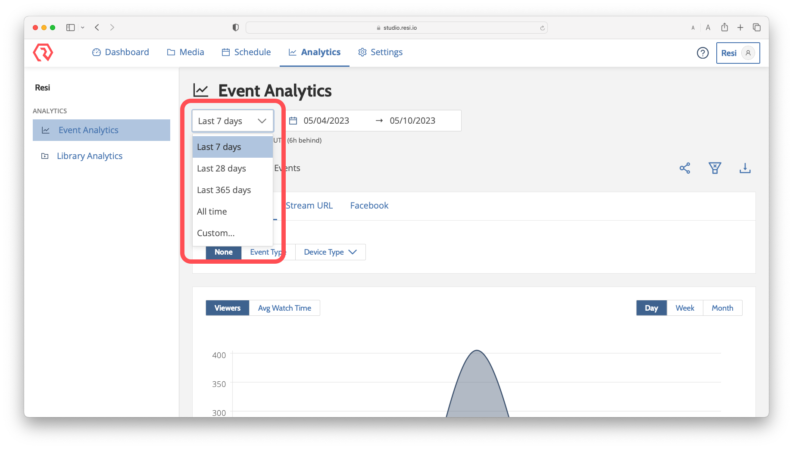Click the Resi logo in the header
This screenshot has height=449, width=793.
pyautogui.click(x=43, y=53)
